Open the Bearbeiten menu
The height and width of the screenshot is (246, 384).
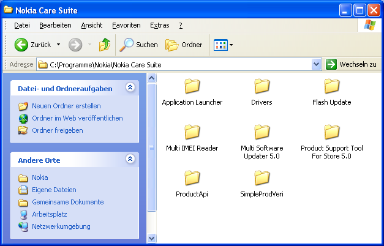55,25
